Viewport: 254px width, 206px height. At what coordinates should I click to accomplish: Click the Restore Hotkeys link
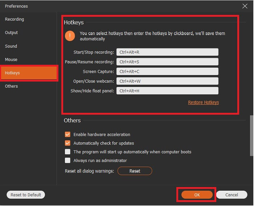(x=203, y=103)
